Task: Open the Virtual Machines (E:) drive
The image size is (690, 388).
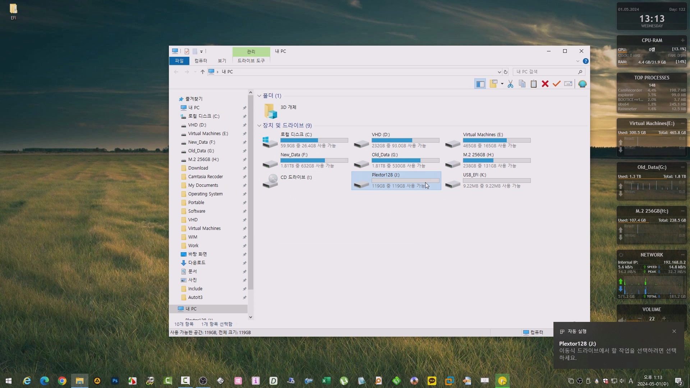Action: (483, 135)
